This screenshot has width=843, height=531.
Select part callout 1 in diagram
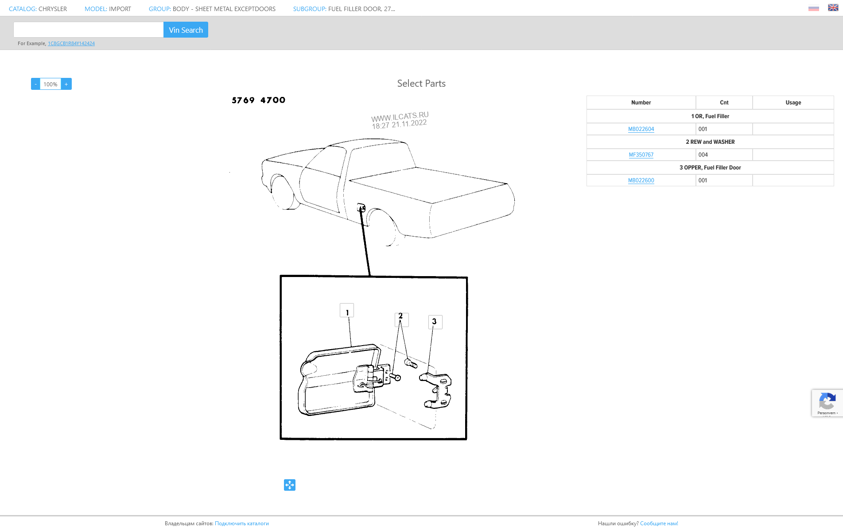(x=347, y=311)
